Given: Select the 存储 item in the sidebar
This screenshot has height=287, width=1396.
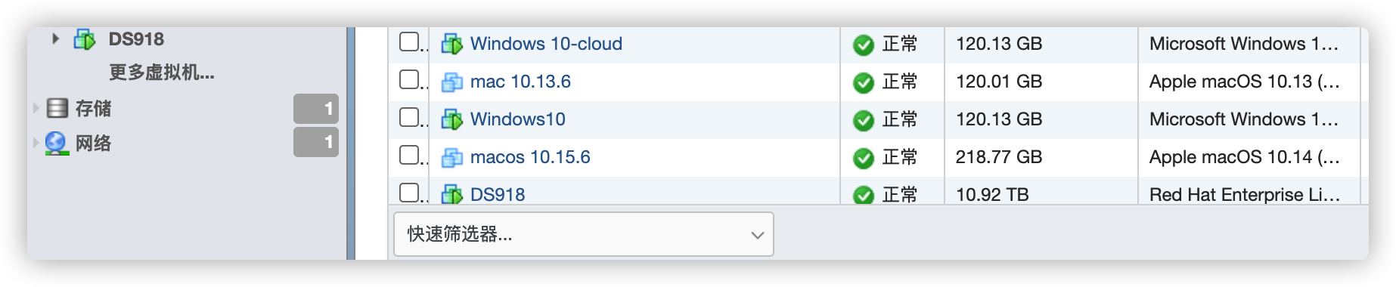Looking at the screenshot, I should click(93, 108).
